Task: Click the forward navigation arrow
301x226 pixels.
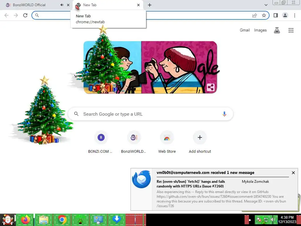Action: pyautogui.click(x=16, y=15)
